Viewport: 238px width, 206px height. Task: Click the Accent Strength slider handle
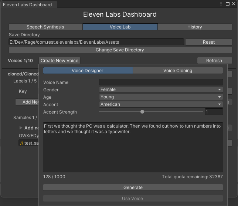(142, 112)
